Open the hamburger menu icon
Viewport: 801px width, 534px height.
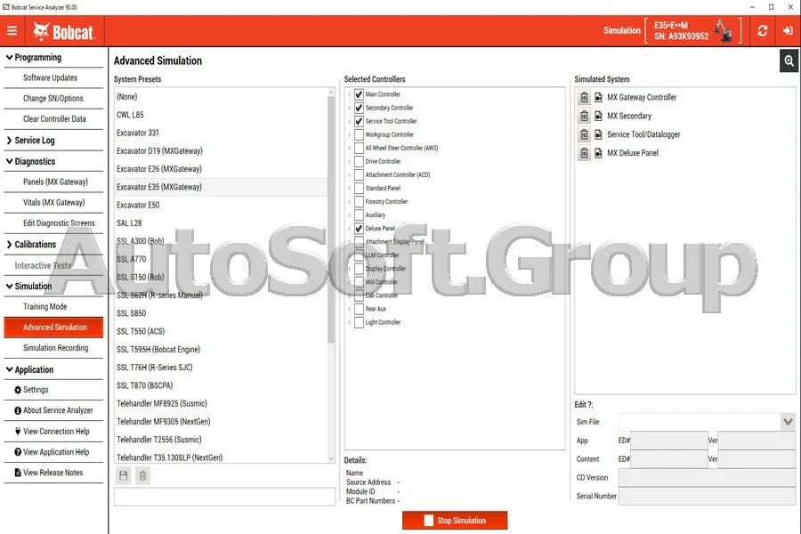tap(12, 30)
